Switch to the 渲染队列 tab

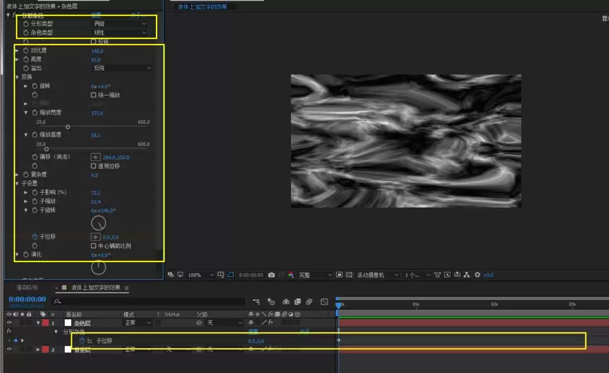coord(27,288)
